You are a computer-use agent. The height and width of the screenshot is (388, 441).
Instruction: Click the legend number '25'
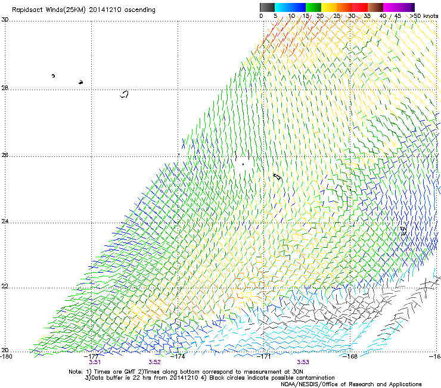337,16
